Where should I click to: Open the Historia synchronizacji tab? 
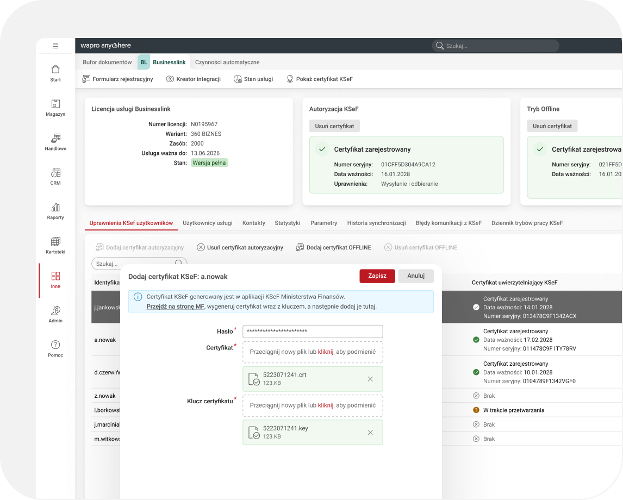point(376,223)
